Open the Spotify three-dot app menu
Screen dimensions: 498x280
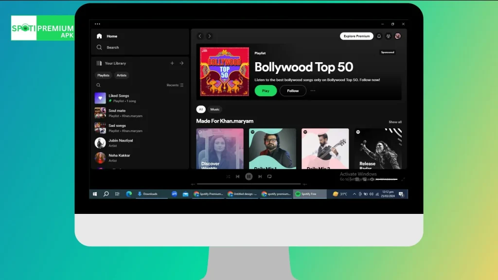(97, 24)
